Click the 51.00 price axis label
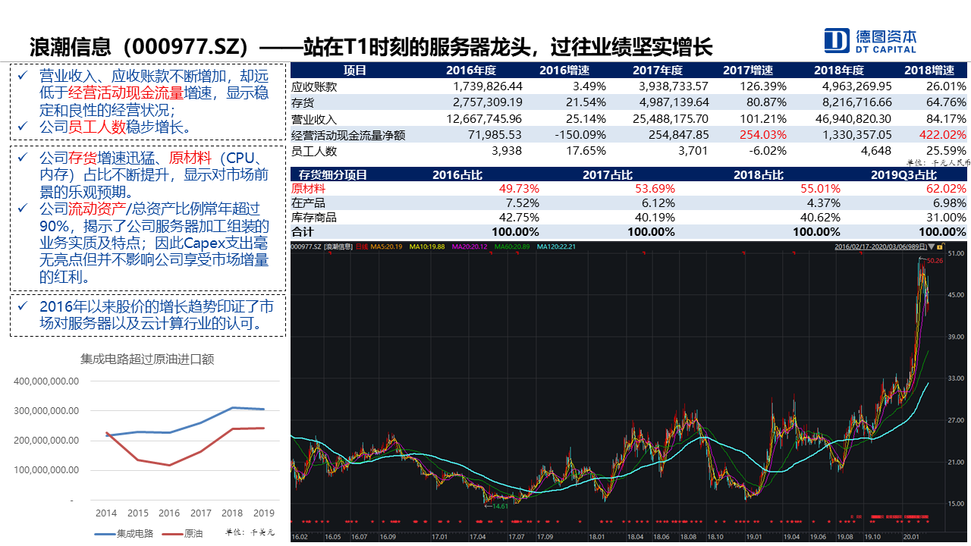This screenshot has width=971, height=546. point(957,253)
